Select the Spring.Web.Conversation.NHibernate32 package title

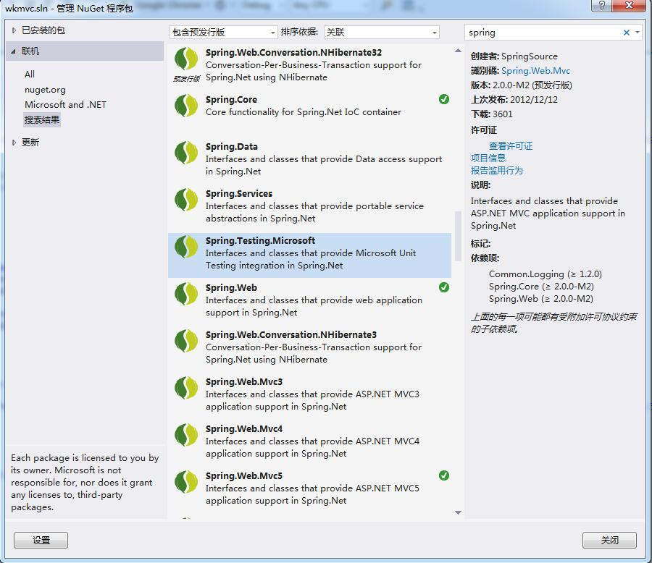[x=293, y=52]
